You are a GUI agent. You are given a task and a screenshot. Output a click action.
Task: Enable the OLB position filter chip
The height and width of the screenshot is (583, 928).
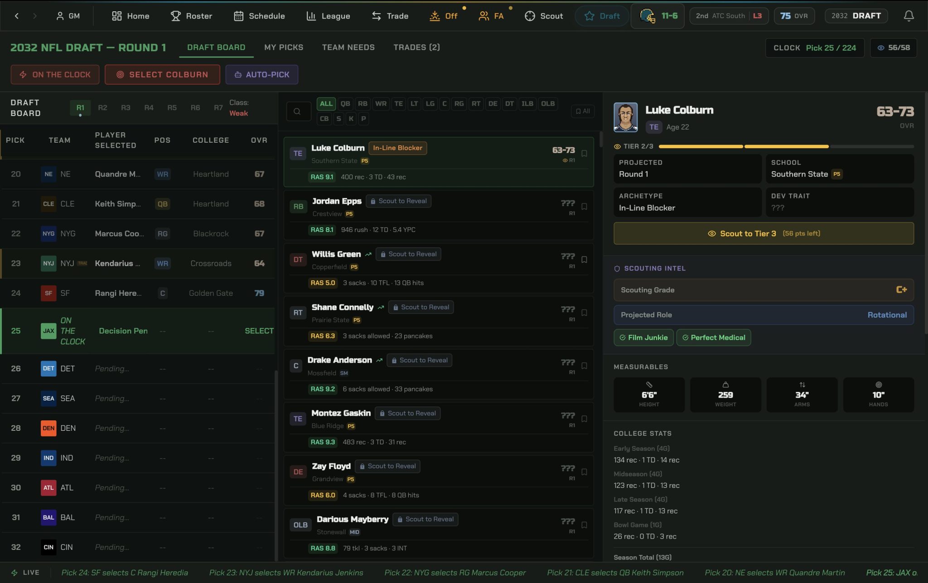pyautogui.click(x=547, y=104)
